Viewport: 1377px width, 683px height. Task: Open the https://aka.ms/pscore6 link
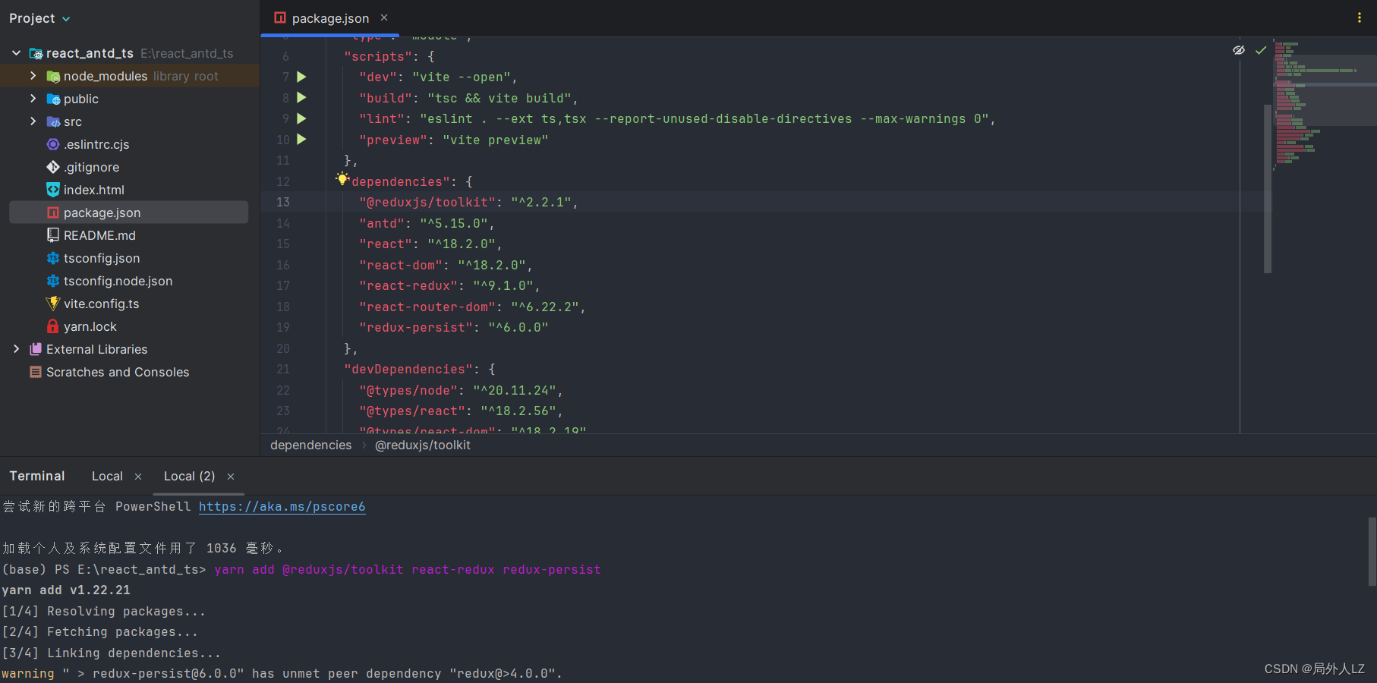[282, 506]
